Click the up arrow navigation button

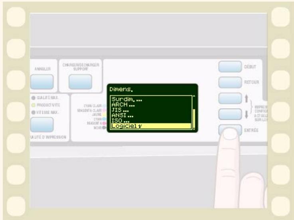230,98
